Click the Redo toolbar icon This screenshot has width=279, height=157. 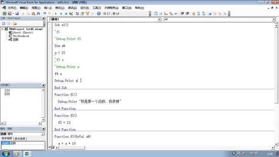point(50,14)
